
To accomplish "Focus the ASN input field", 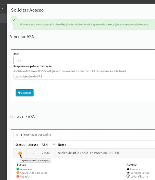I will coord(84,61).
